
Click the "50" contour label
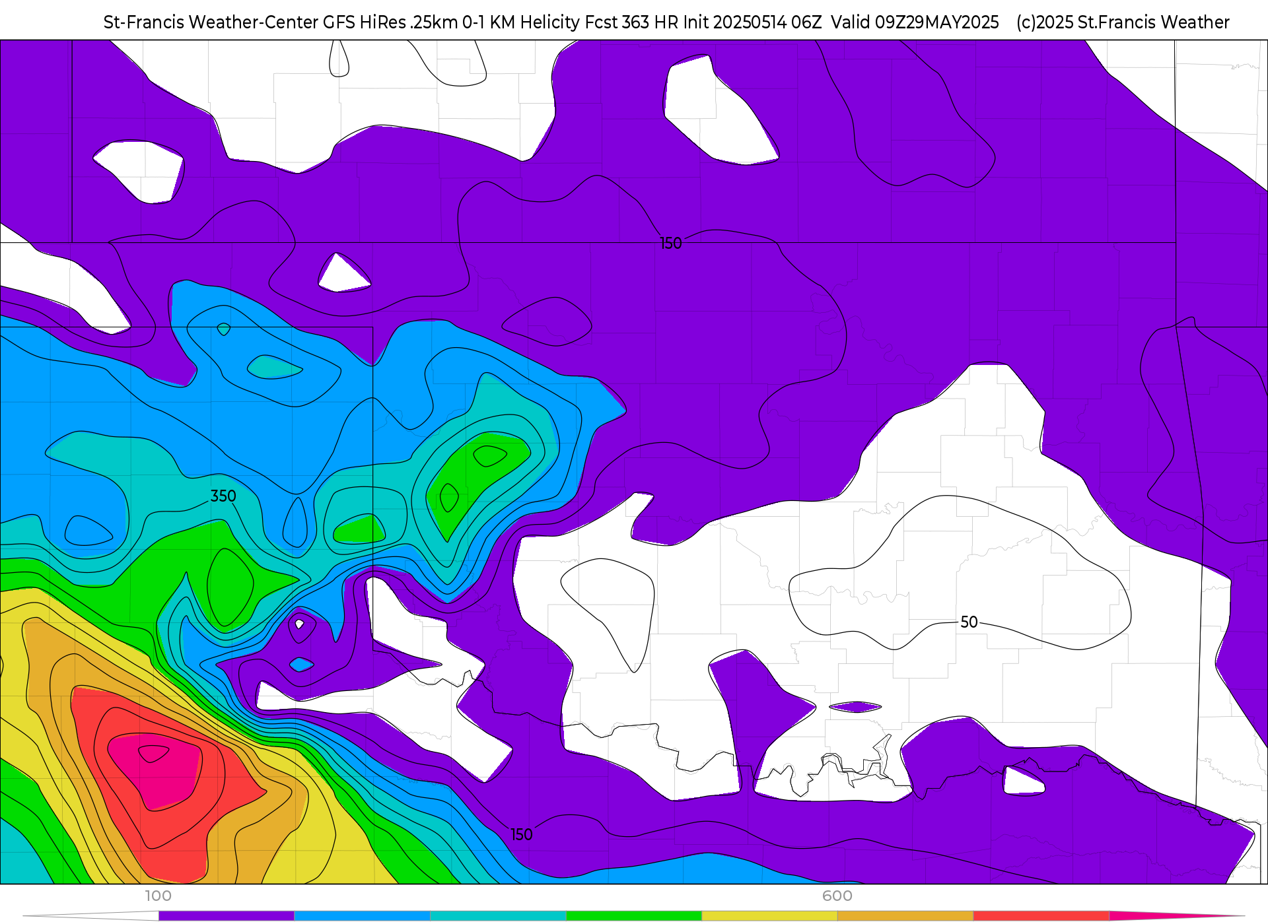(969, 622)
